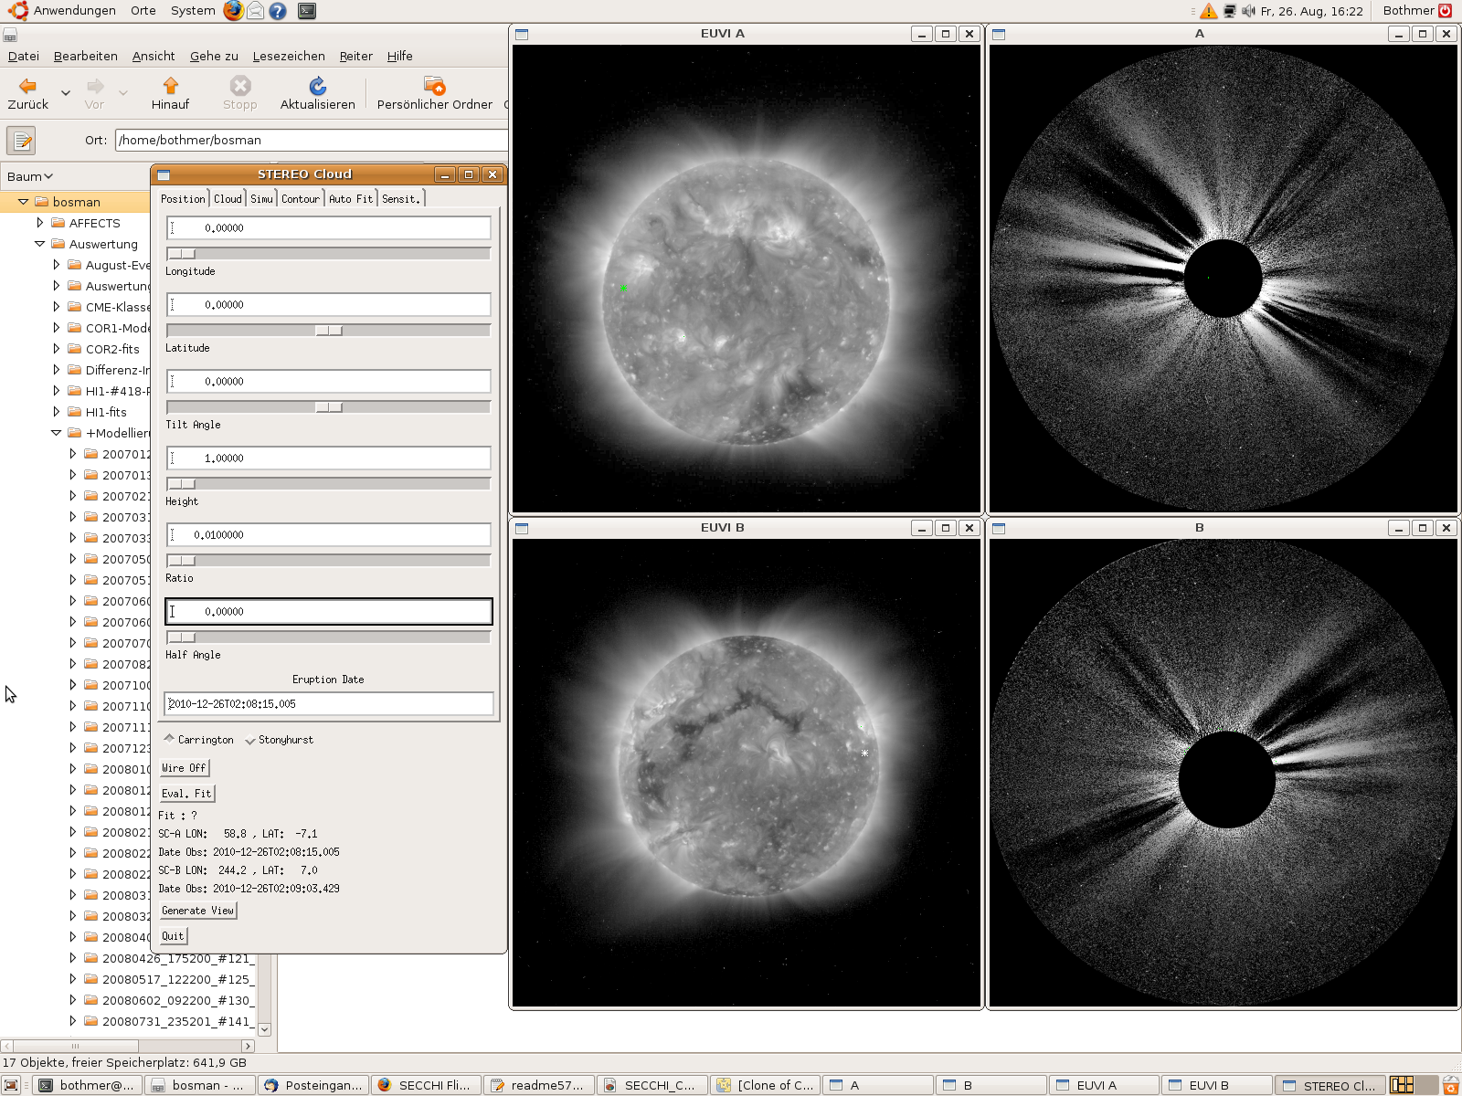
Task: Open the workspace switcher icon
Action: coord(1413,1085)
